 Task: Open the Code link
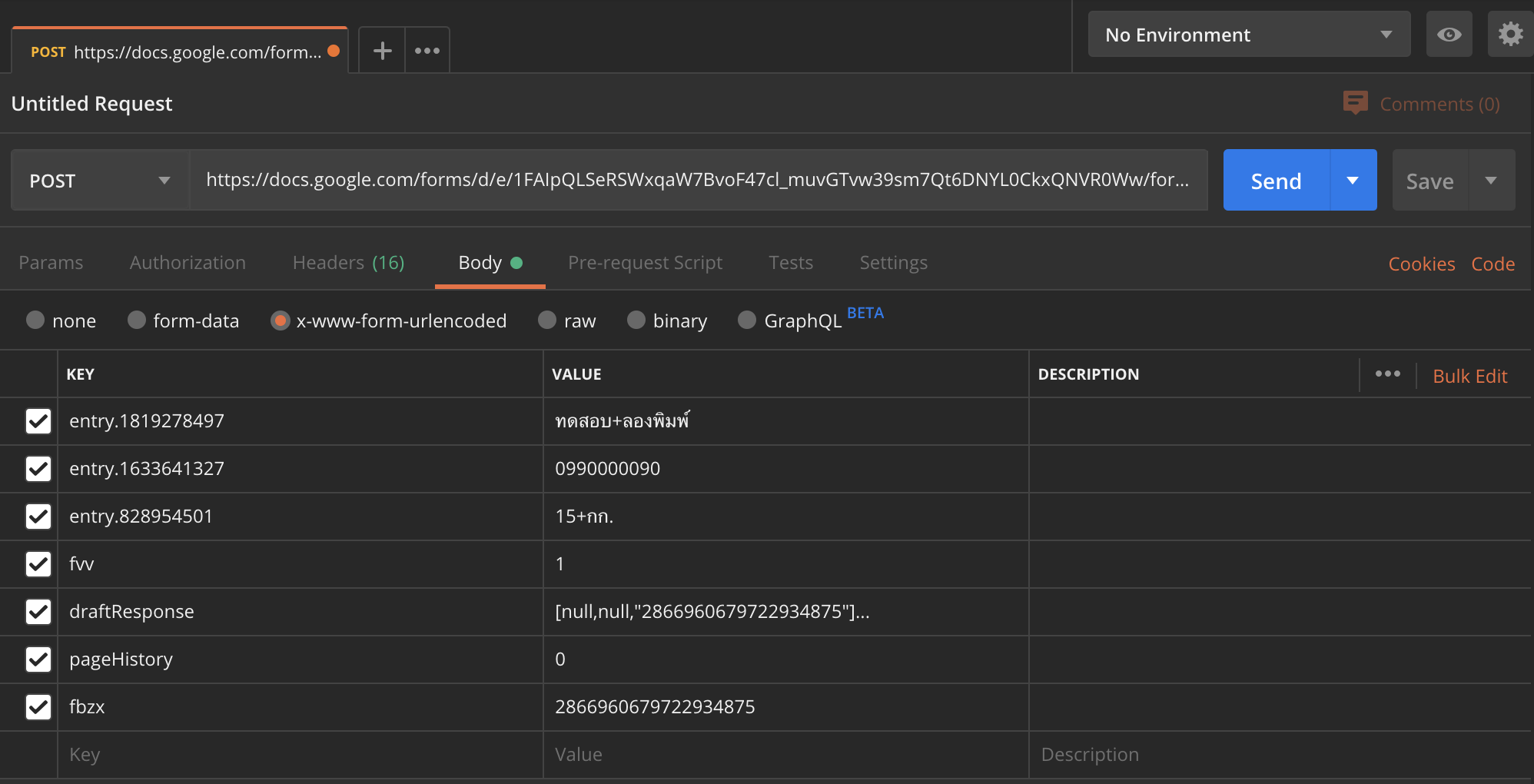click(x=1492, y=264)
